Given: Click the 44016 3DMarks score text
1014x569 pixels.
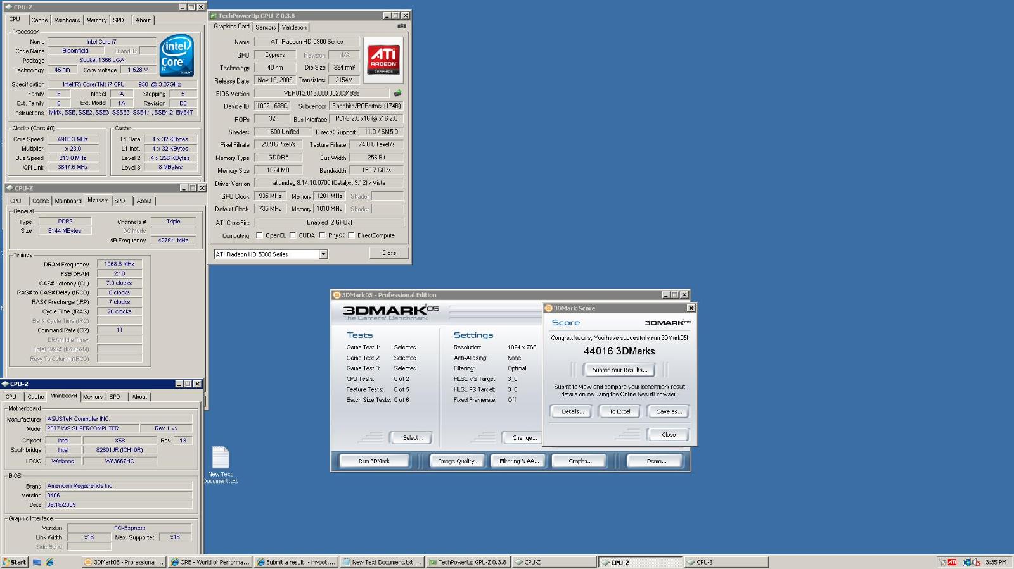Looking at the screenshot, I should [x=619, y=351].
